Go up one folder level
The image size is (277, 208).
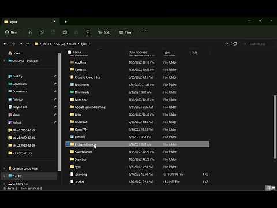(28, 44)
